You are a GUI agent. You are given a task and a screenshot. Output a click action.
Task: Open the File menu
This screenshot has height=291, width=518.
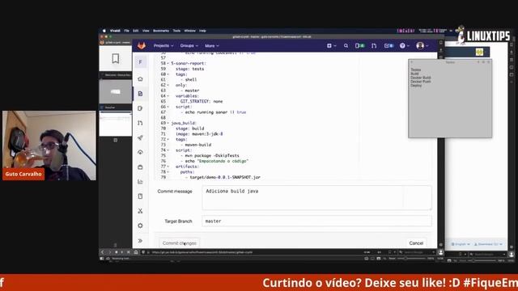126,31
